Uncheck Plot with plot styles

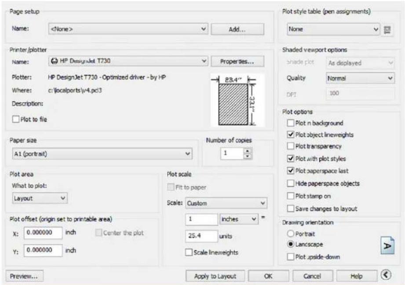coord(291,158)
